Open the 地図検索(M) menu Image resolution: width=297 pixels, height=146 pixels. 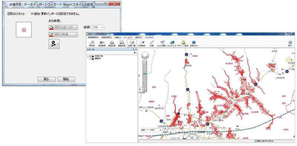point(94,37)
